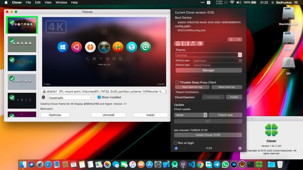Open Notification Center list icon

pyautogui.click(x=296, y=2)
